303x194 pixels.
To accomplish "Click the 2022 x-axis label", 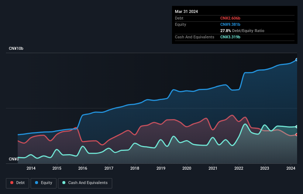I will click(x=239, y=168).
